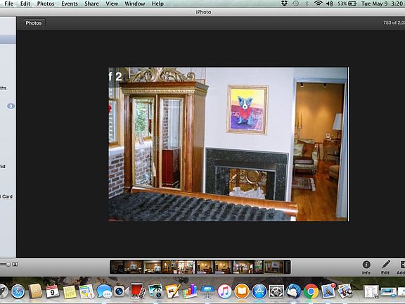This screenshot has height=304, width=405.
Task: Open System Preferences from the Dock
Action: [276, 291]
